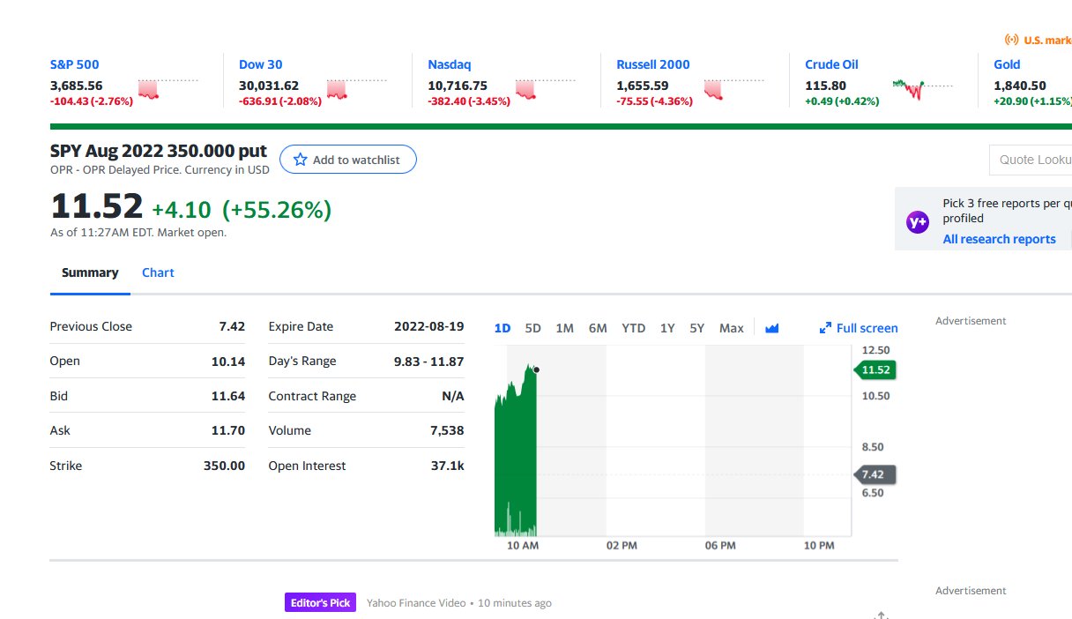Open the Russell 2000 index link

click(653, 64)
